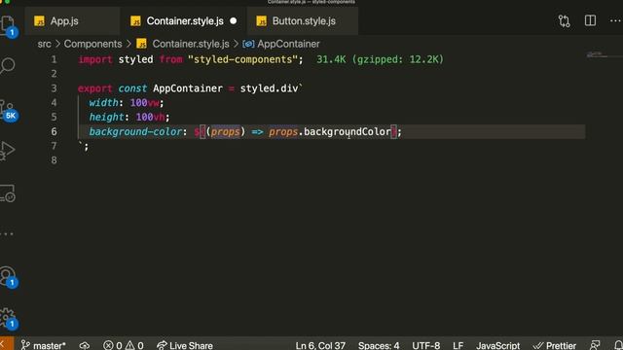Open AppContainer symbol breadcrumb
Image resolution: width=623 pixels, height=350 pixels.
pos(281,44)
